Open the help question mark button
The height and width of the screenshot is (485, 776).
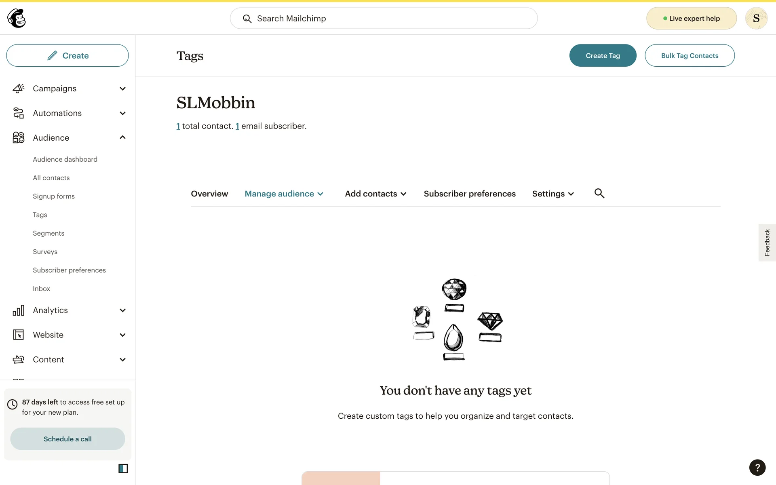(x=757, y=468)
